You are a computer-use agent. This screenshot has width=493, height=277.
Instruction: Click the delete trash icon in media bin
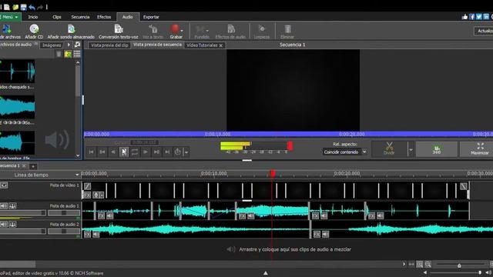click(59, 55)
